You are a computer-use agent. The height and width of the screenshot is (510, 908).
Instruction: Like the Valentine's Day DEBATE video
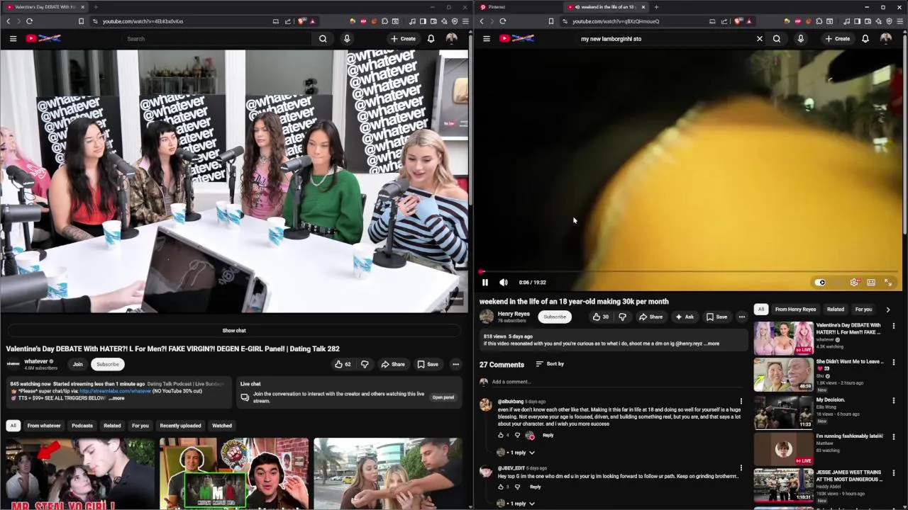(343, 364)
